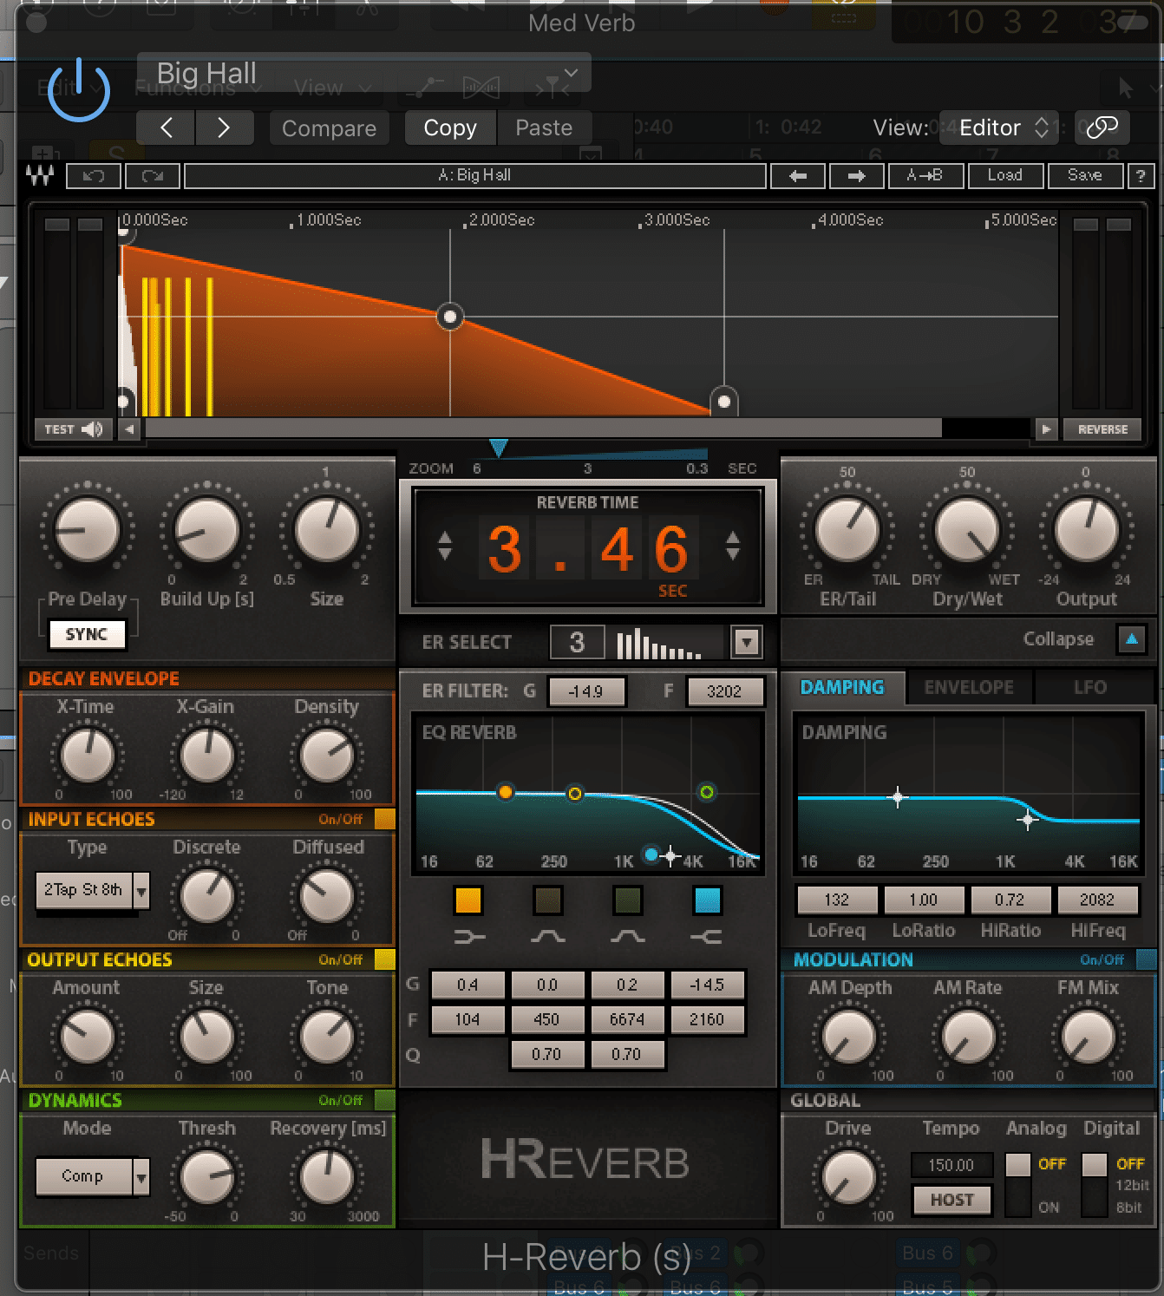Toggle the plugin power bypass button
This screenshot has width=1164, height=1296.
tap(78, 89)
